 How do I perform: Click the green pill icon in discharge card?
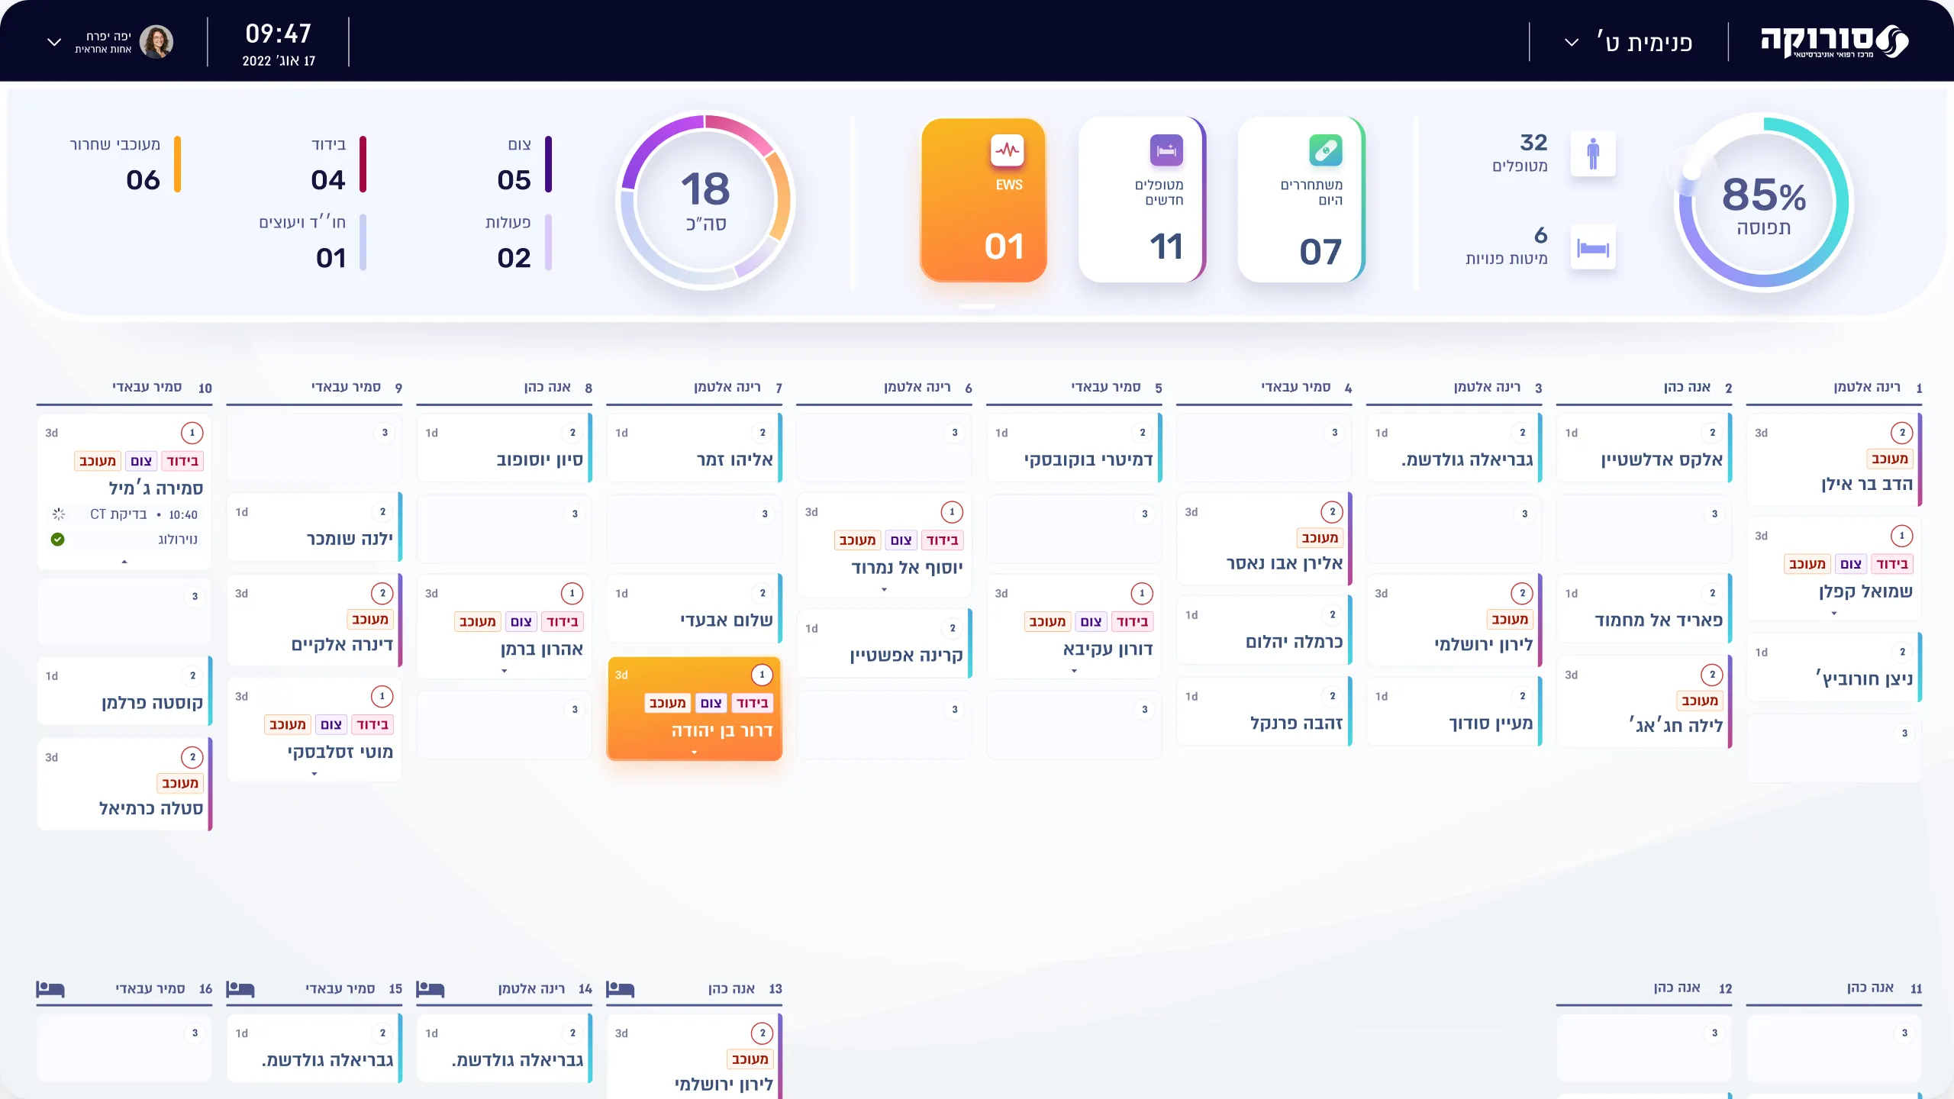click(1326, 150)
